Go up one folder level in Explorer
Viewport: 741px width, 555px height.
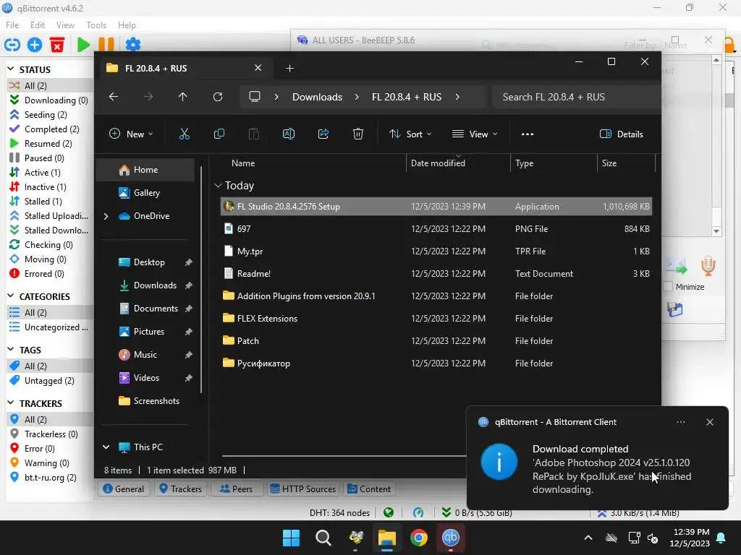pyautogui.click(x=183, y=97)
